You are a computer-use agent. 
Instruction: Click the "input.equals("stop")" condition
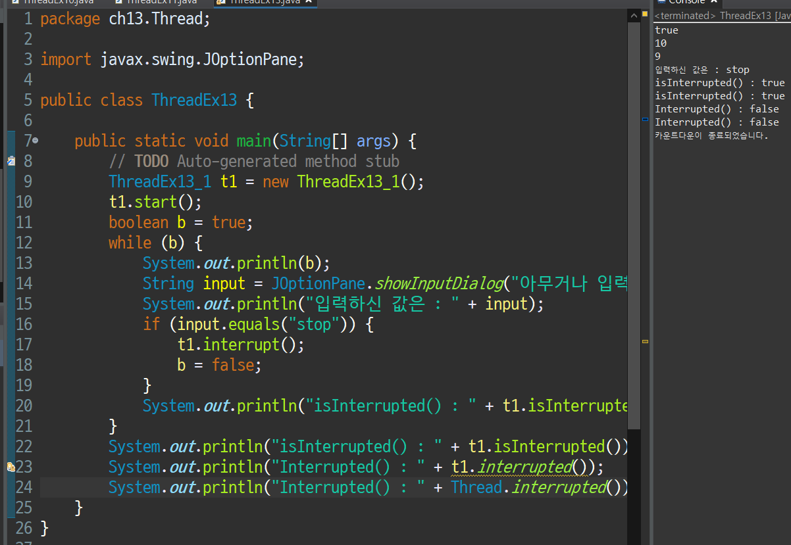(263, 325)
